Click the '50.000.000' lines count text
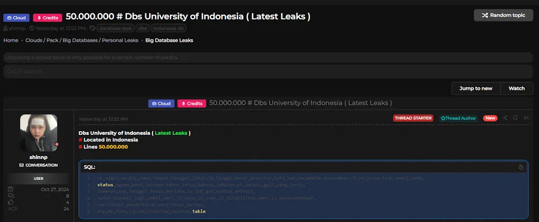The height and width of the screenshot is (222, 539). click(113, 147)
